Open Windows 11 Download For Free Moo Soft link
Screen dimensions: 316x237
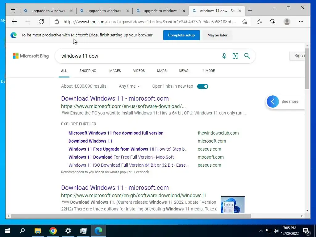pyautogui.click(x=121, y=157)
